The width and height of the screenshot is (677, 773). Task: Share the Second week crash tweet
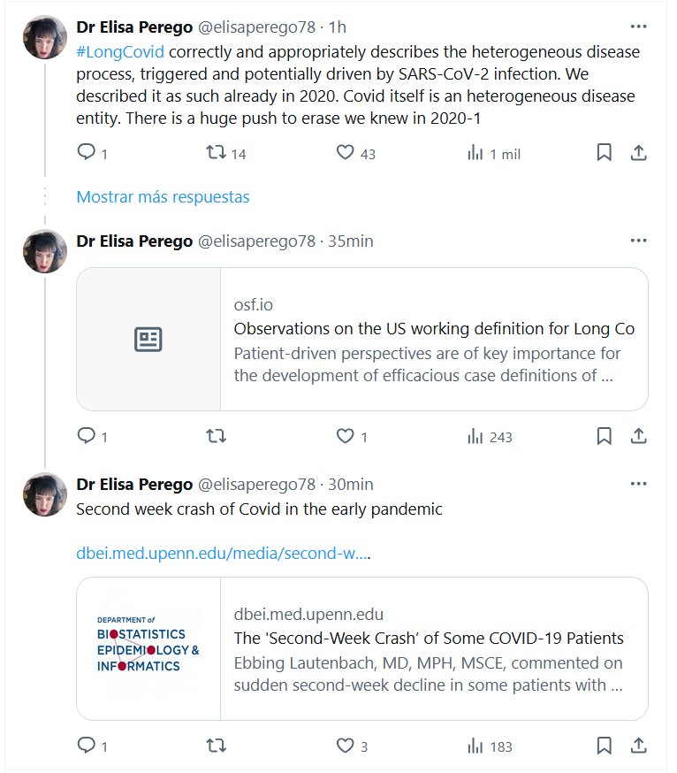pos(638,746)
